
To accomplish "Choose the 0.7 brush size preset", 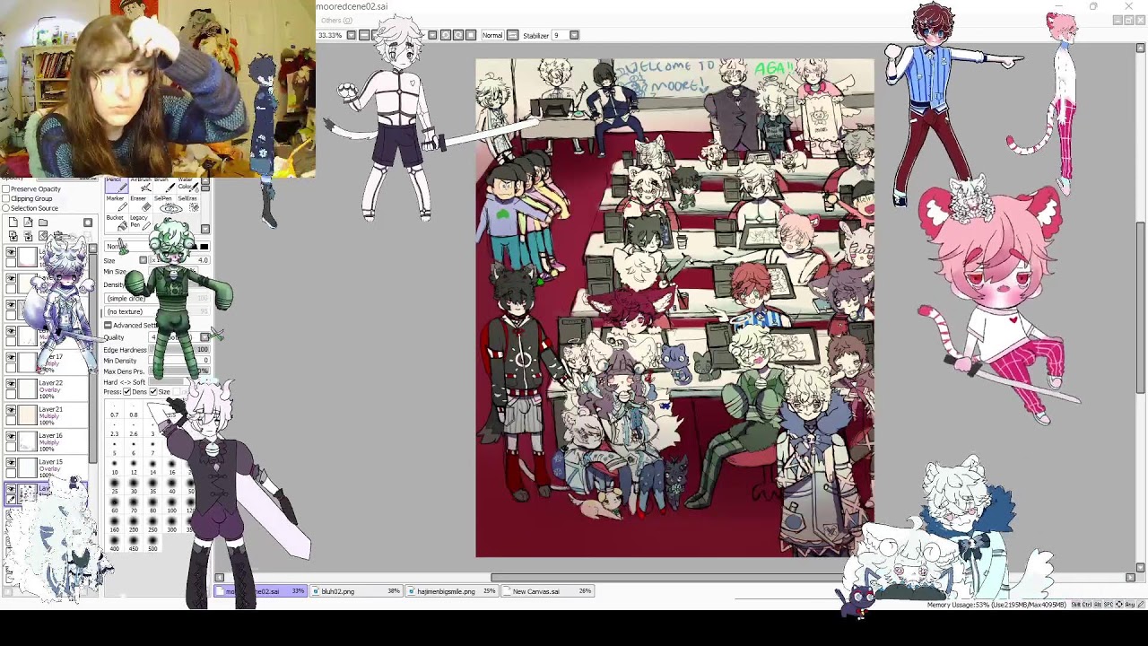I will pos(114,411).
